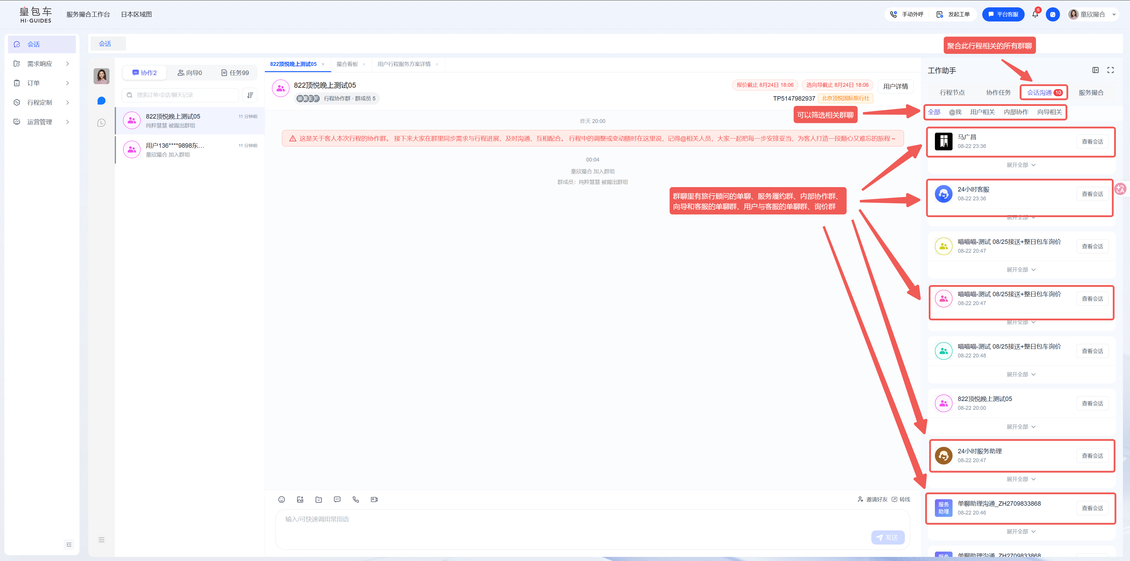Expand the 订单 sidebar chevron

[x=68, y=83]
